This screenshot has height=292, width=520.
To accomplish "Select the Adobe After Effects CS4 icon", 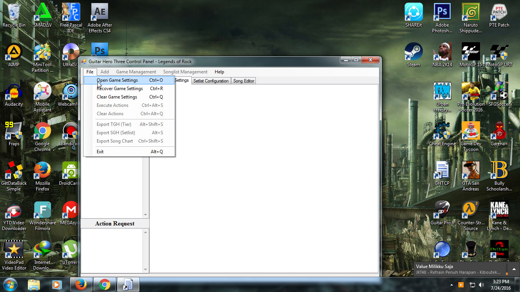I will (99, 18).
